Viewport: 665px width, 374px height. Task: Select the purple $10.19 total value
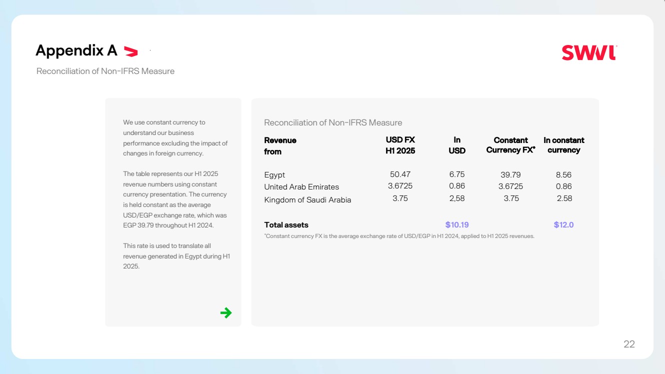[457, 225]
